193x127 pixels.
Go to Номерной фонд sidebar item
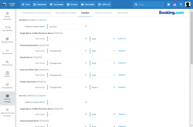7,40
